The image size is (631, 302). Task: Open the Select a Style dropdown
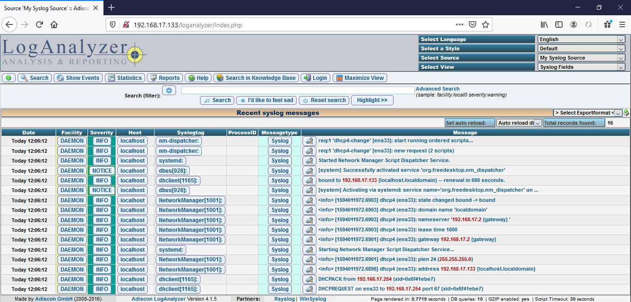[582, 48]
